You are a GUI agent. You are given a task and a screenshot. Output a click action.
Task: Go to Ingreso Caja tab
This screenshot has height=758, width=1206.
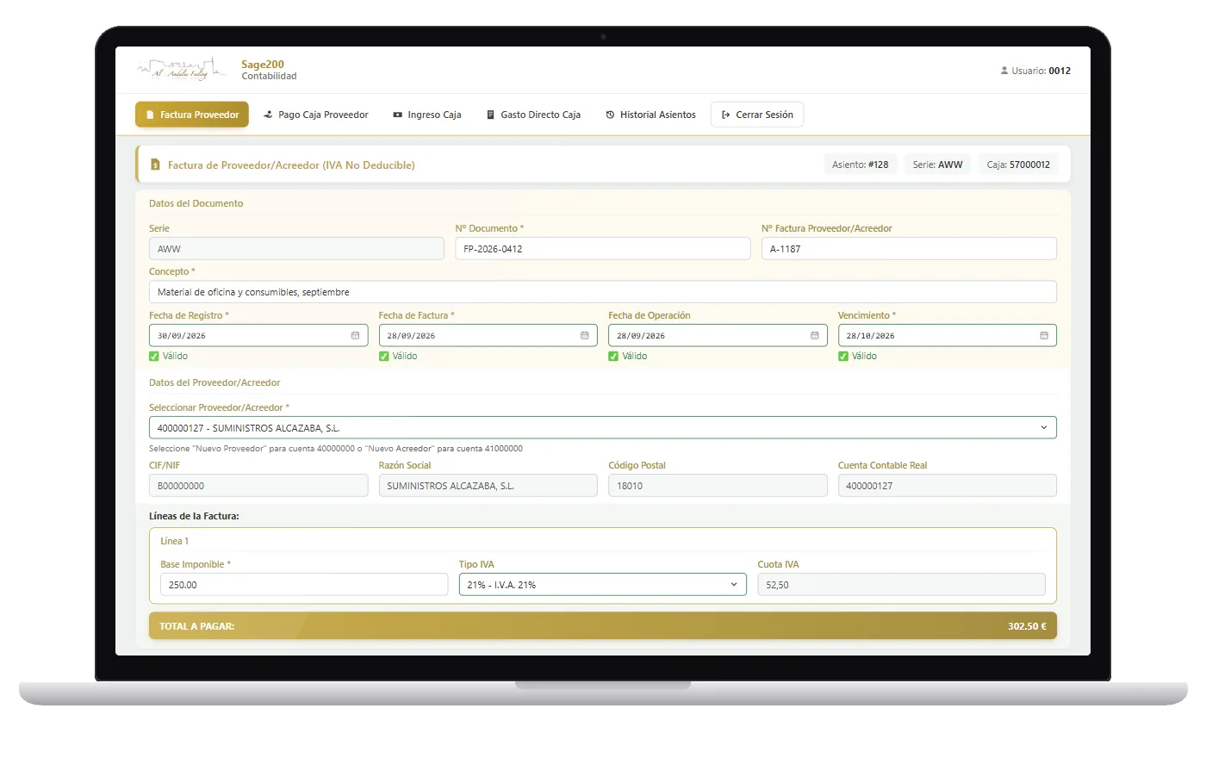[x=427, y=115]
